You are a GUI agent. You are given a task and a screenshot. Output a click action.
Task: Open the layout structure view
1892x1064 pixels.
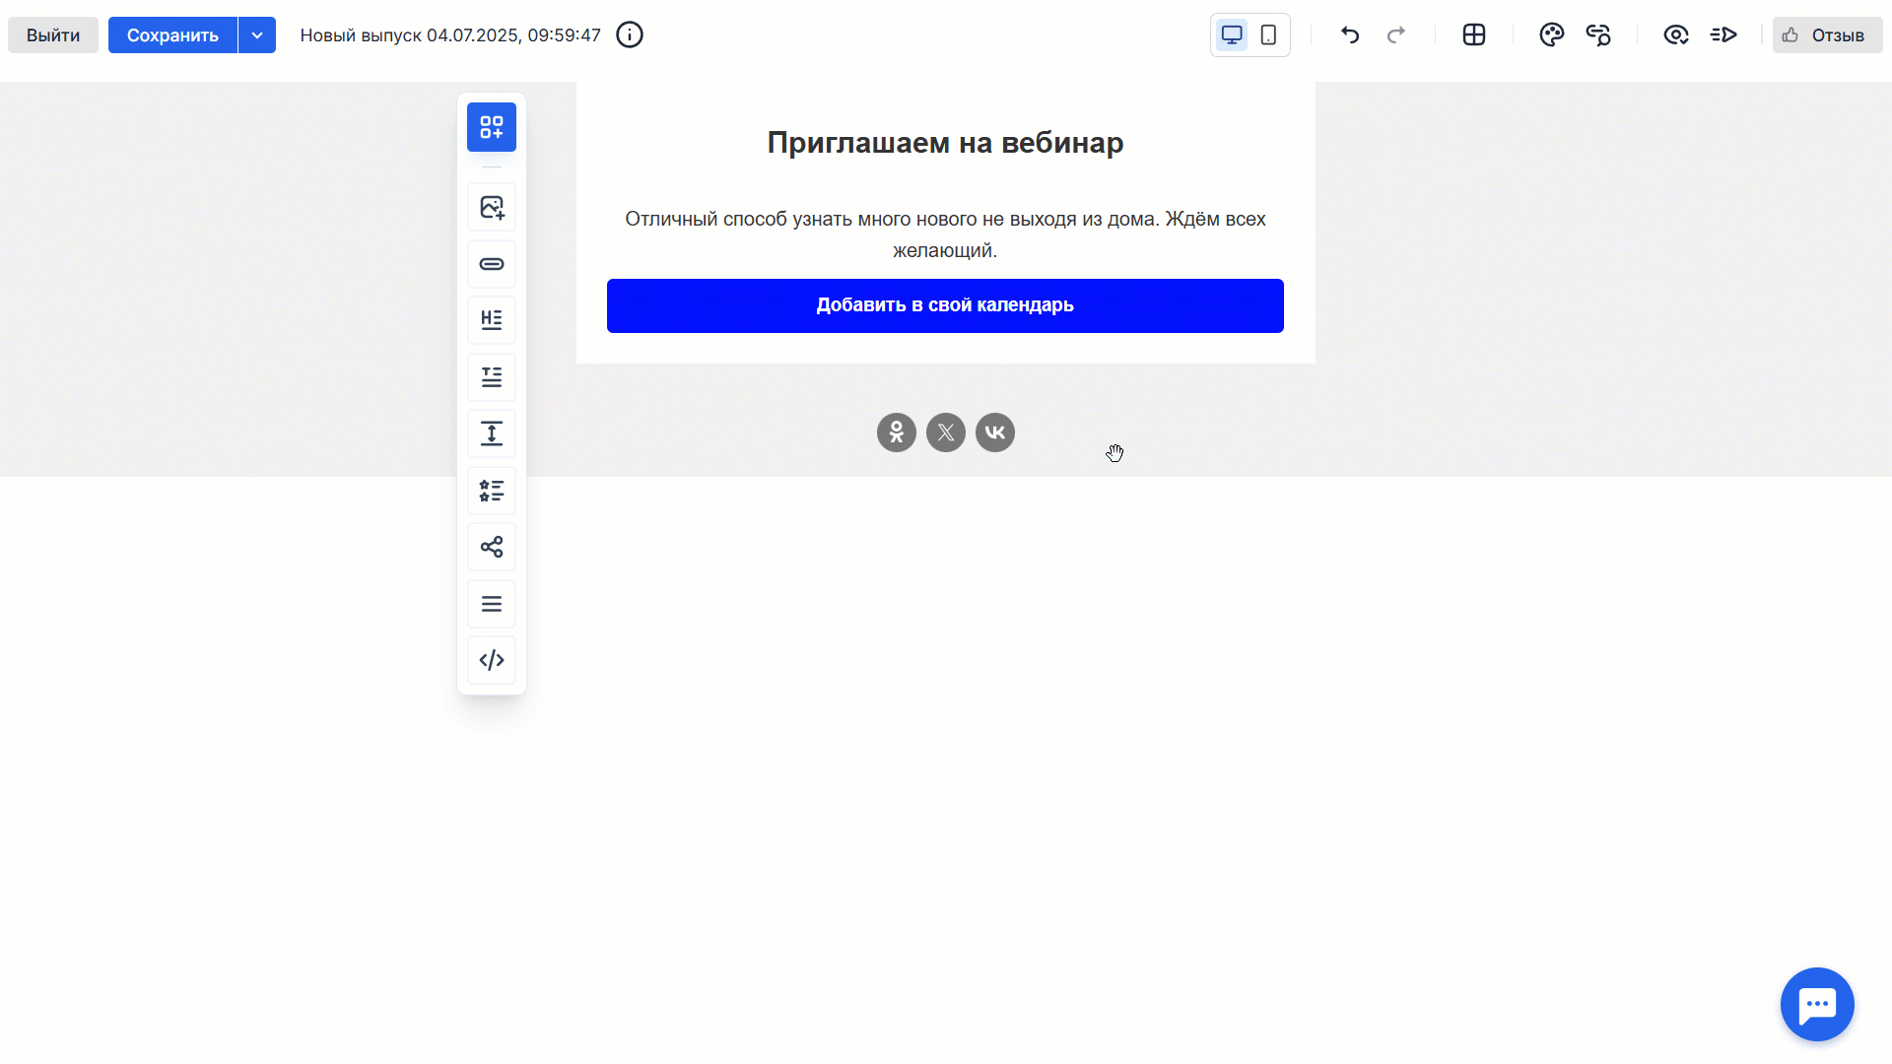[1473, 34]
